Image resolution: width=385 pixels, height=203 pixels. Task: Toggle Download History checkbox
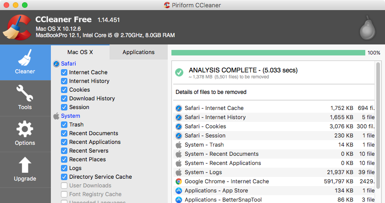pyautogui.click(x=64, y=99)
